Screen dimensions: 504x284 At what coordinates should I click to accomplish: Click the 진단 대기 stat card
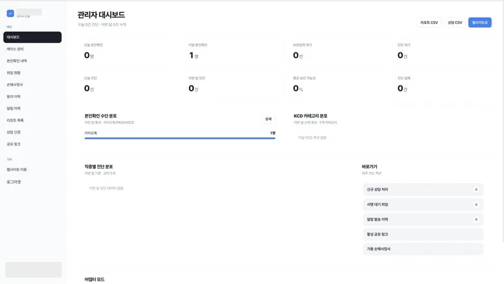click(442, 52)
